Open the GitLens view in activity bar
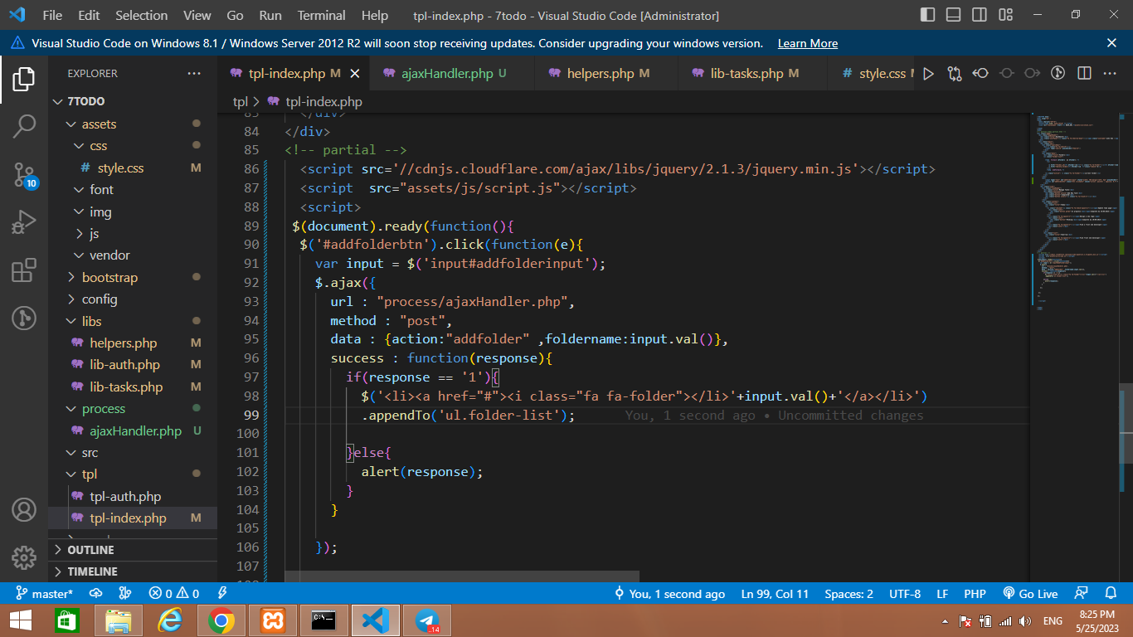The image size is (1133, 637). tap(24, 318)
